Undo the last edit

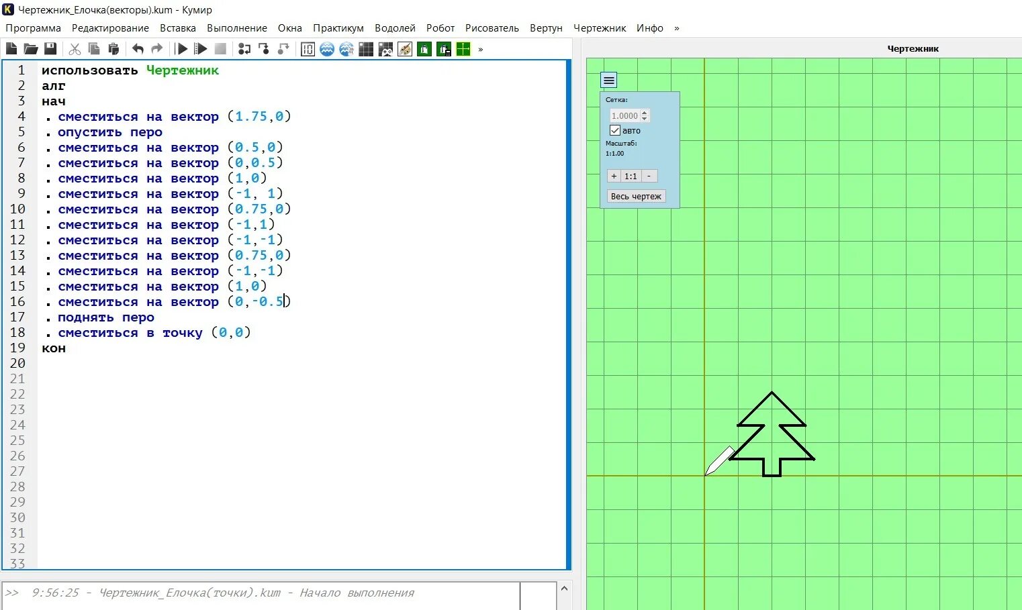138,49
